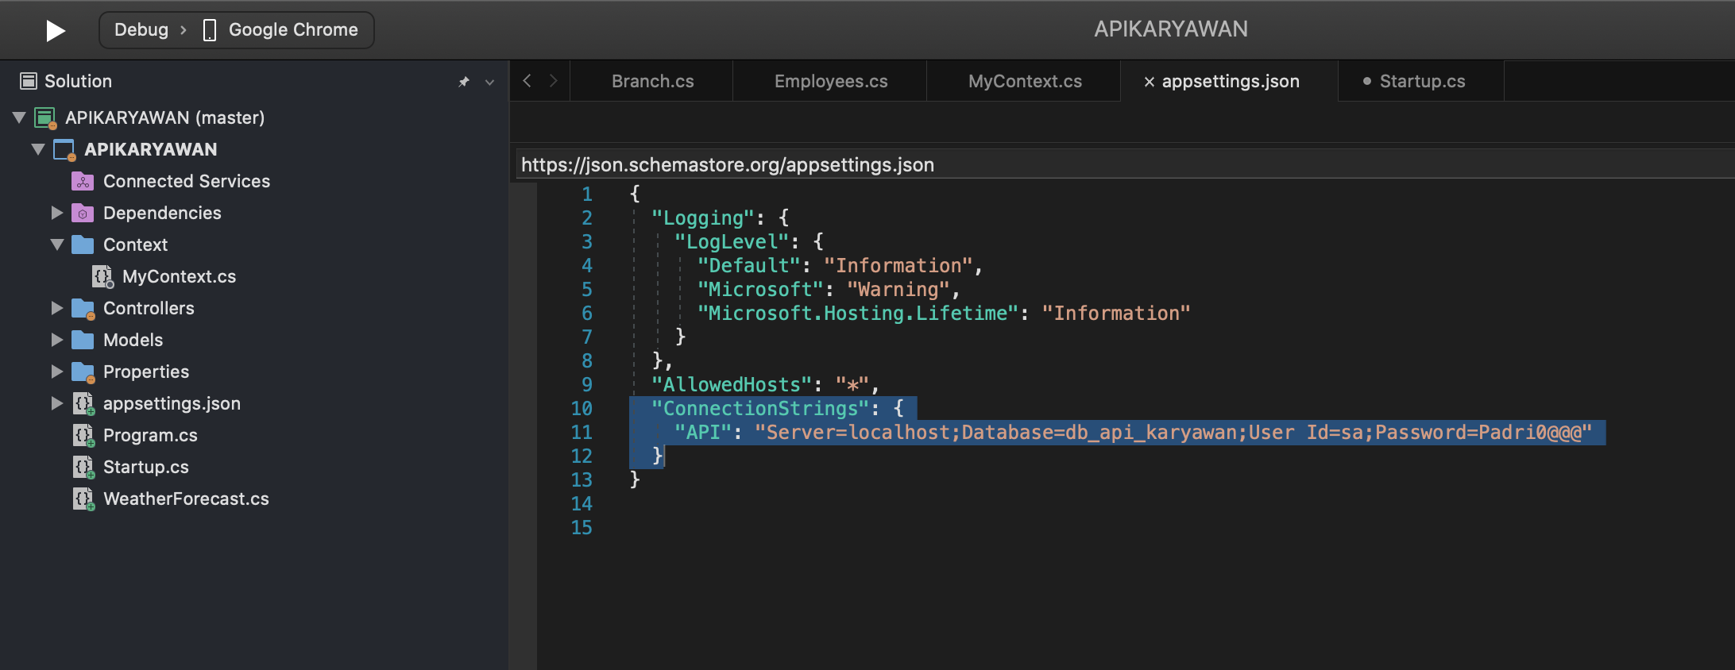Screen dimensions: 1735x670
Task: Navigate back with the left arrow
Action: [x=527, y=81]
